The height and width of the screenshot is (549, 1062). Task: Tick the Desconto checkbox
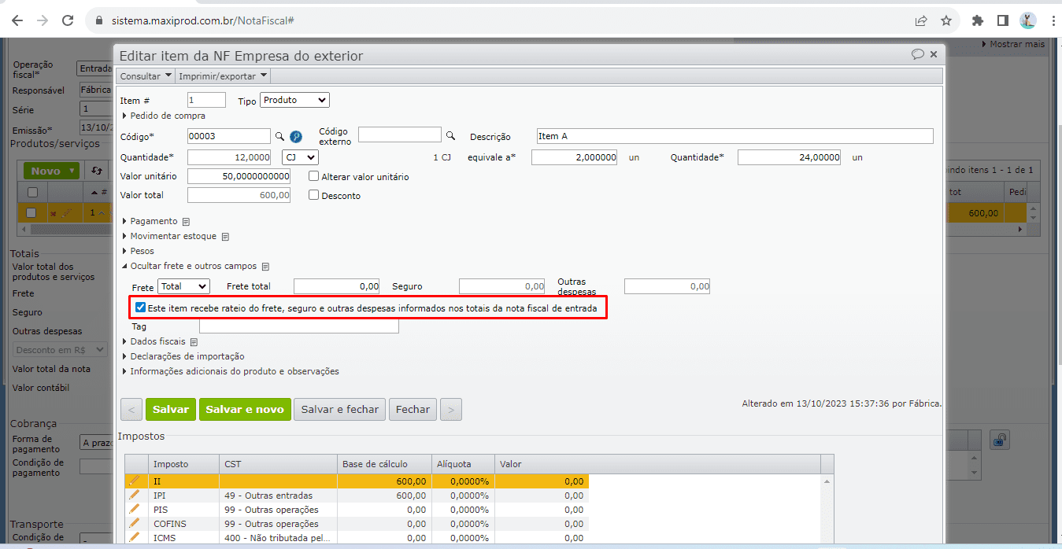point(314,195)
